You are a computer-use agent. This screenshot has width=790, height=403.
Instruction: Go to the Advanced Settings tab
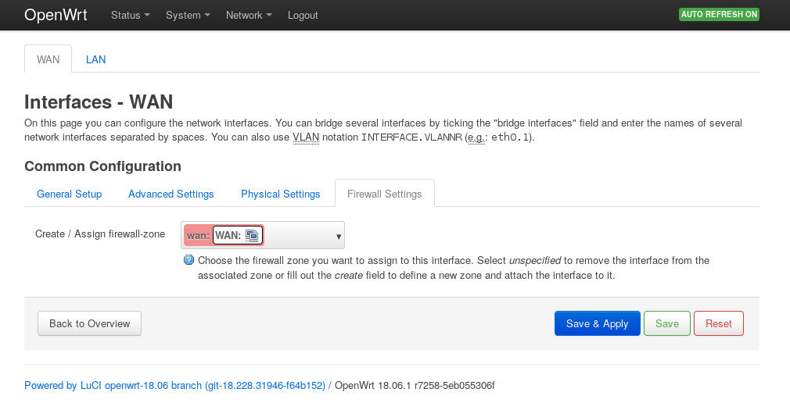pyautogui.click(x=171, y=194)
